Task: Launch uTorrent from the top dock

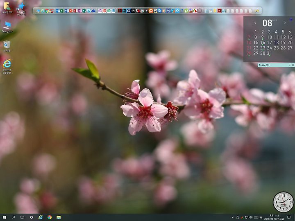Action: pos(186,11)
